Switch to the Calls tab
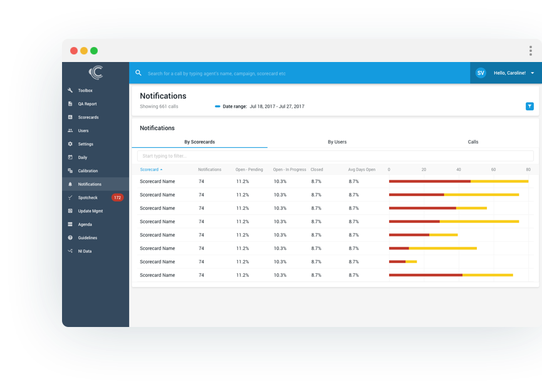 click(x=473, y=142)
